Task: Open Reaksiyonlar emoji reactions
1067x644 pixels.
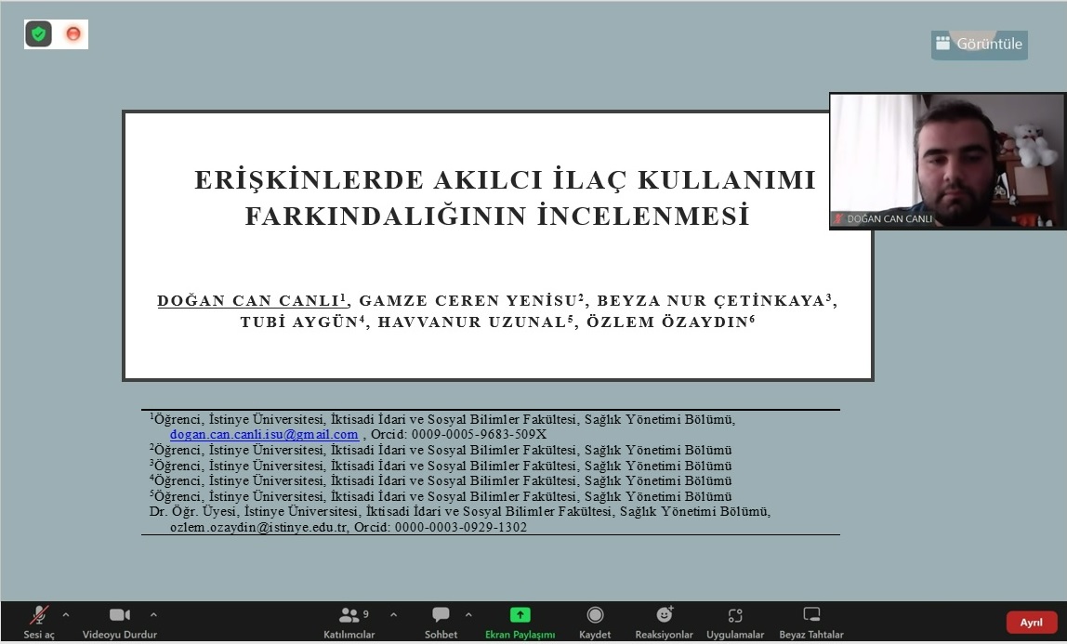Action: [664, 621]
